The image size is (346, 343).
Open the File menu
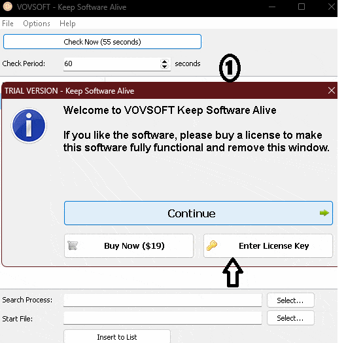[8, 24]
